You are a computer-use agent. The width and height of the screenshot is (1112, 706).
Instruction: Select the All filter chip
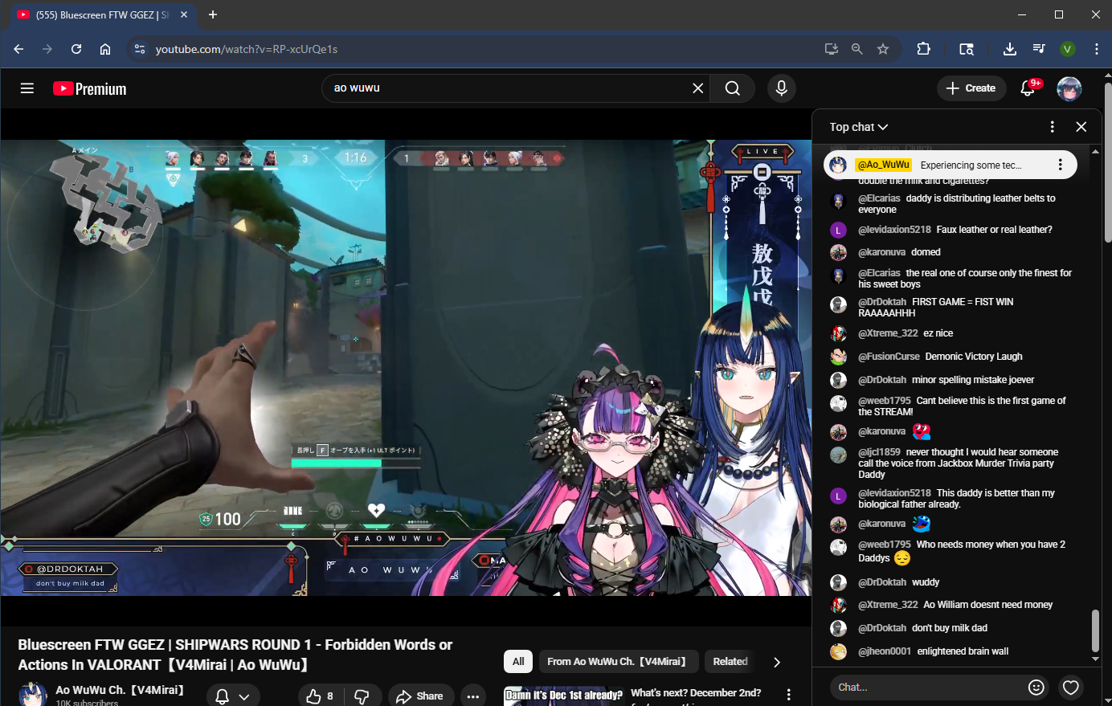click(518, 662)
